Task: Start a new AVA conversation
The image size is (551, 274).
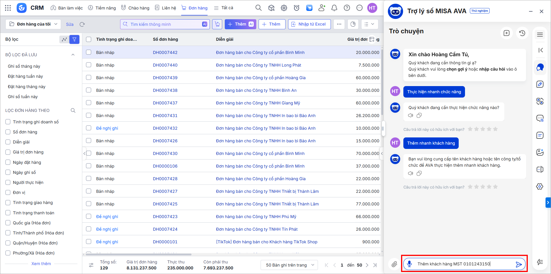Action: (x=506, y=33)
